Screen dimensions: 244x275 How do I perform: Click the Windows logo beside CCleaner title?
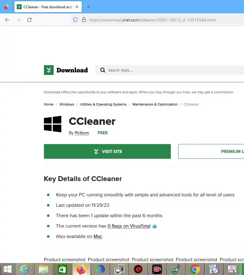click(53, 124)
